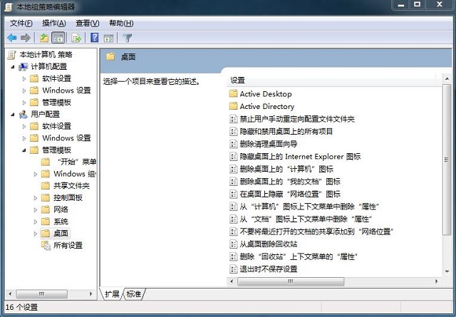The image size is (456, 317).
Task: Collapse the 用户配置 tree node
Action: [x=13, y=115]
